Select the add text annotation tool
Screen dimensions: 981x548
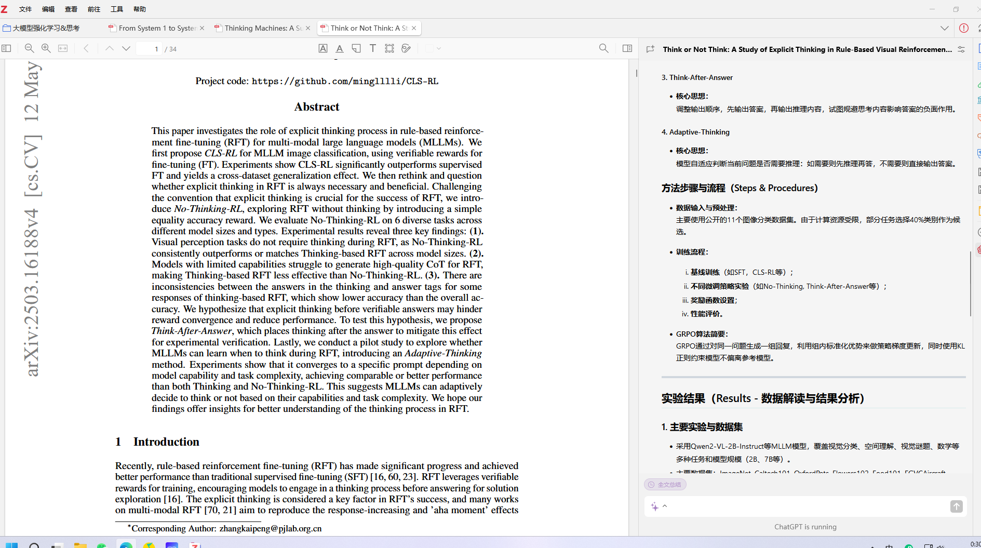tap(373, 48)
